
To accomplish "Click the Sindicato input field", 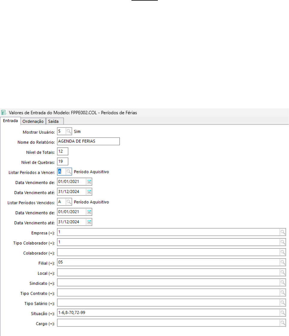I will point(168,282).
